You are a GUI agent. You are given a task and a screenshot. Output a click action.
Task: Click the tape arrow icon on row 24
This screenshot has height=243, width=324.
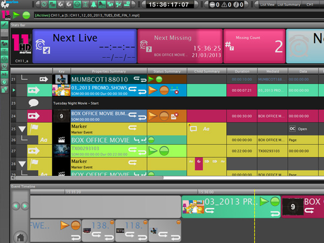tap(33, 116)
